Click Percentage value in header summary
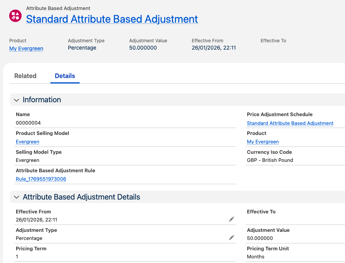The height and width of the screenshot is (263, 345). click(x=82, y=48)
